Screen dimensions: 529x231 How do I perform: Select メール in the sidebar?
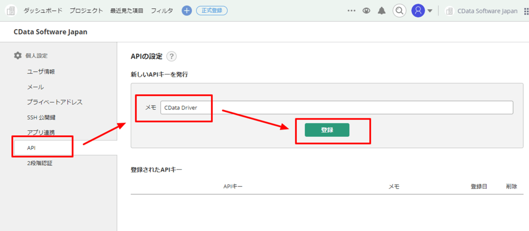tap(35, 87)
